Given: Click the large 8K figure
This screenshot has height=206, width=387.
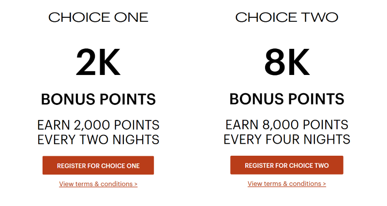Looking at the screenshot, I should [287, 62].
